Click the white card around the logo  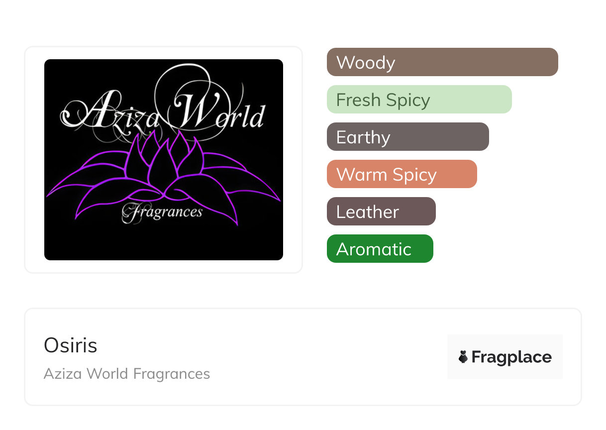(164, 160)
